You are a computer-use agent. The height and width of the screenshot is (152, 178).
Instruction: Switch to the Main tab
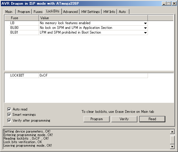click(x=9, y=12)
